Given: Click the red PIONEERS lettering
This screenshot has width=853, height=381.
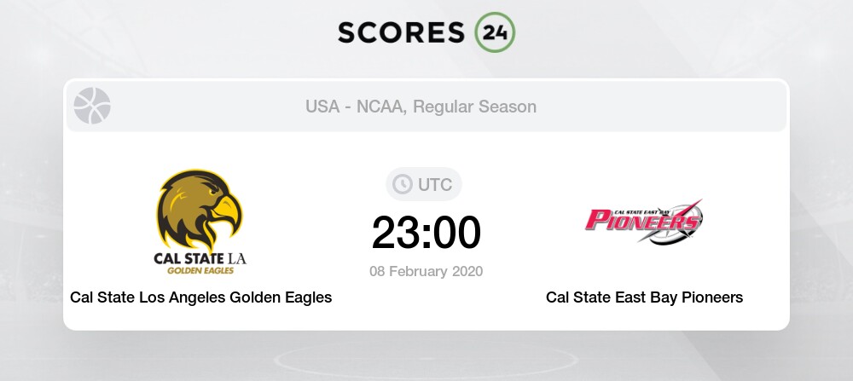Looking at the screenshot, I should [x=642, y=220].
